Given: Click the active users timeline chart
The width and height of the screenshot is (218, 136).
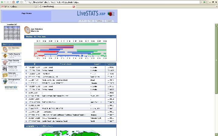Looking at the screenshot, I should click(x=70, y=50).
